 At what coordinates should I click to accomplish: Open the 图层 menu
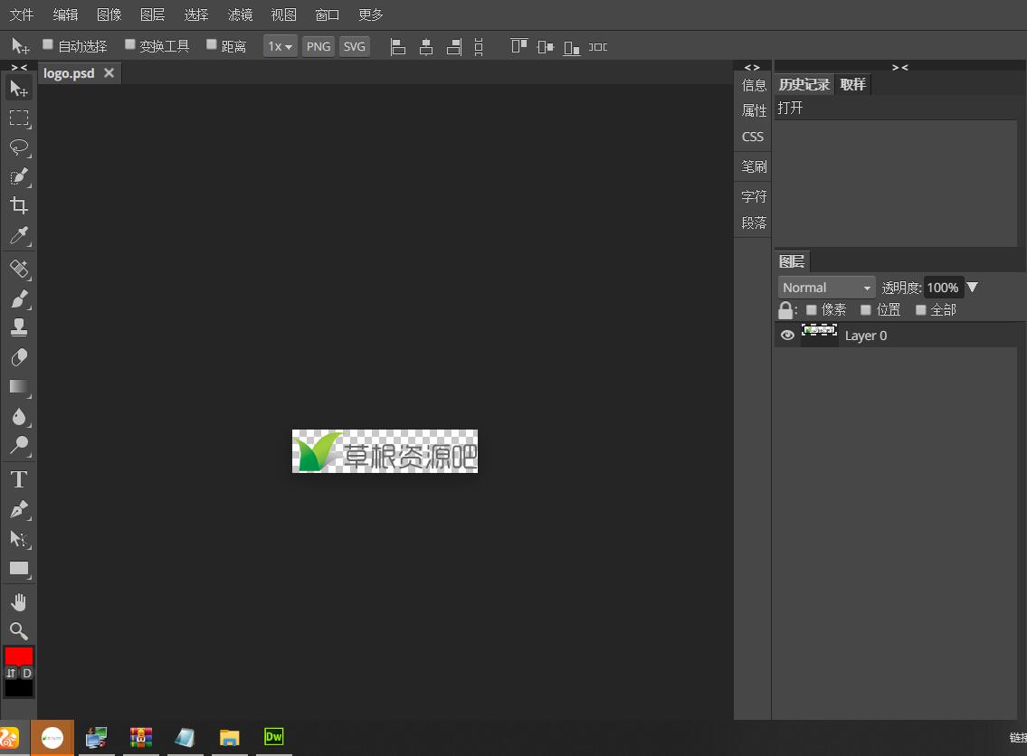tap(153, 14)
